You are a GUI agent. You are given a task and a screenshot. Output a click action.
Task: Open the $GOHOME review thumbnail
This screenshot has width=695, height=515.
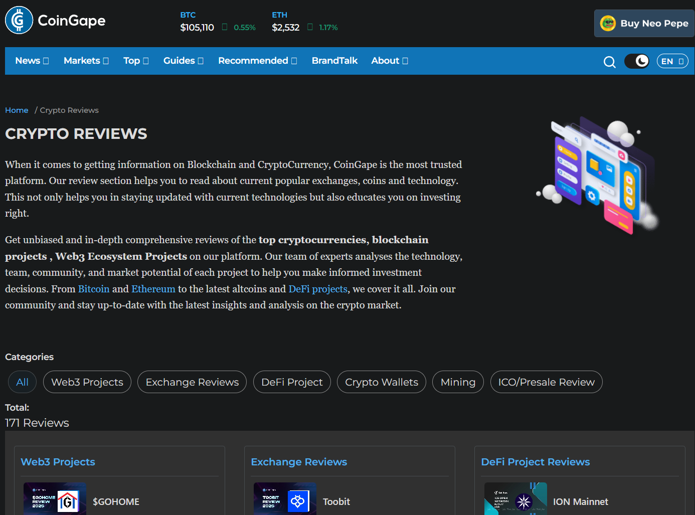click(55, 499)
